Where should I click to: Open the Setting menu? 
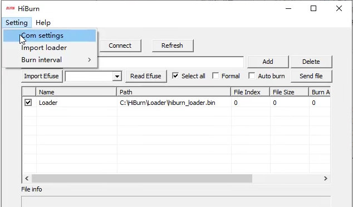tap(17, 23)
